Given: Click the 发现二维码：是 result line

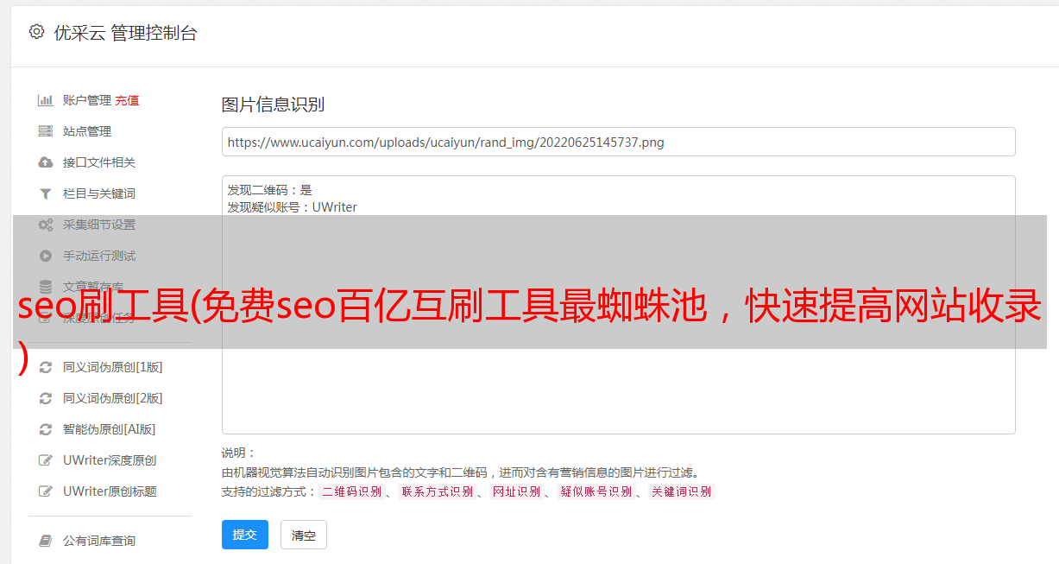Looking at the screenshot, I should [269, 190].
